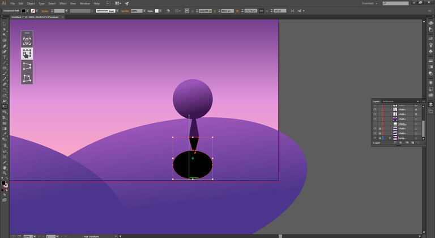Open the Window menu
The image size is (435, 238).
(x=84, y=3)
